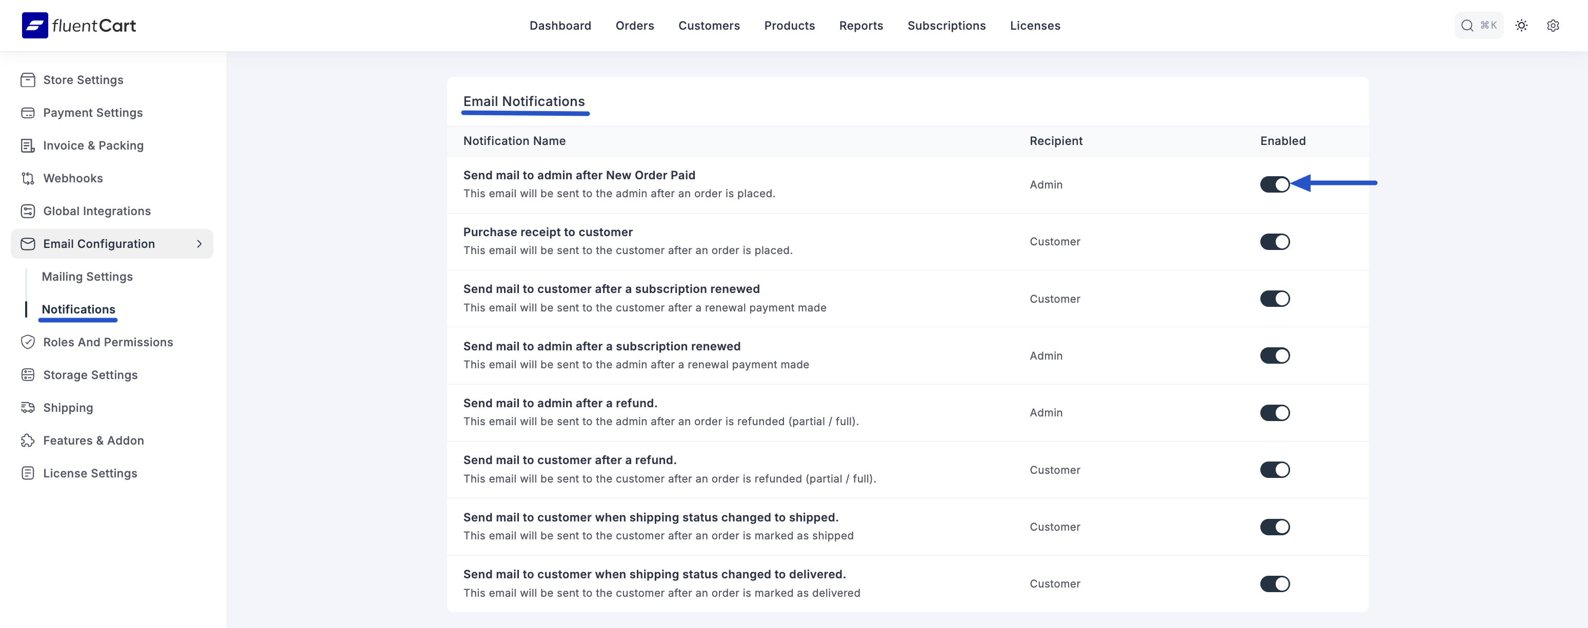This screenshot has height=628, width=1588.
Task: Open the Global Integrations section
Action: [x=97, y=211]
